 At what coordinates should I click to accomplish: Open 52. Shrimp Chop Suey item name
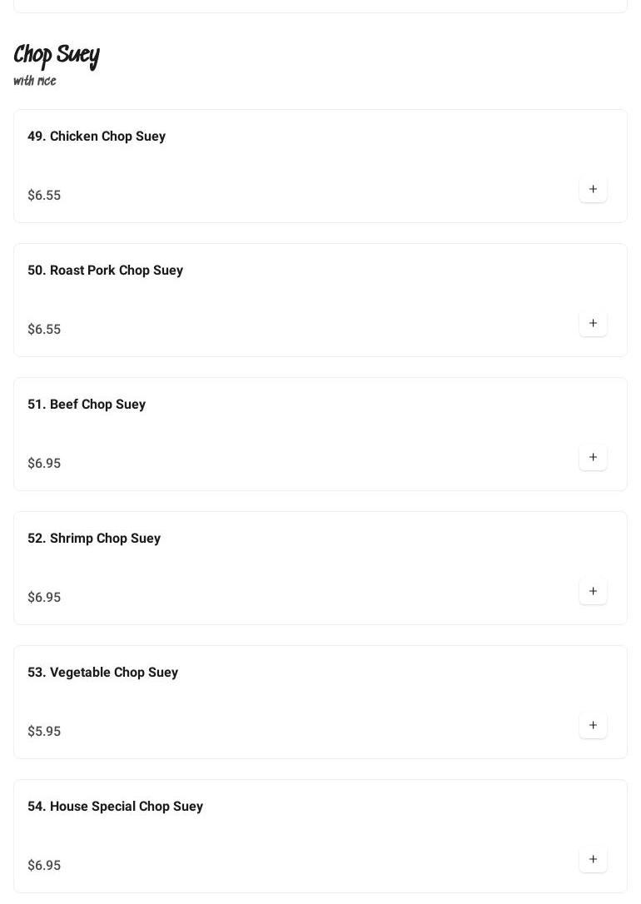tap(94, 539)
